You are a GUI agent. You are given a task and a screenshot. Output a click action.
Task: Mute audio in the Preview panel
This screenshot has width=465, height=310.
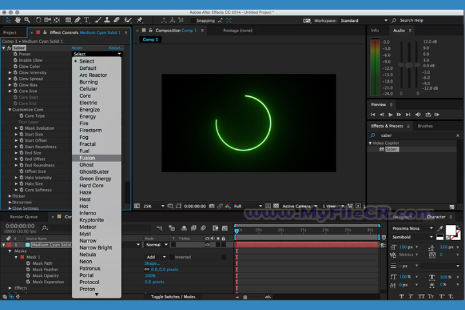pos(418,114)
